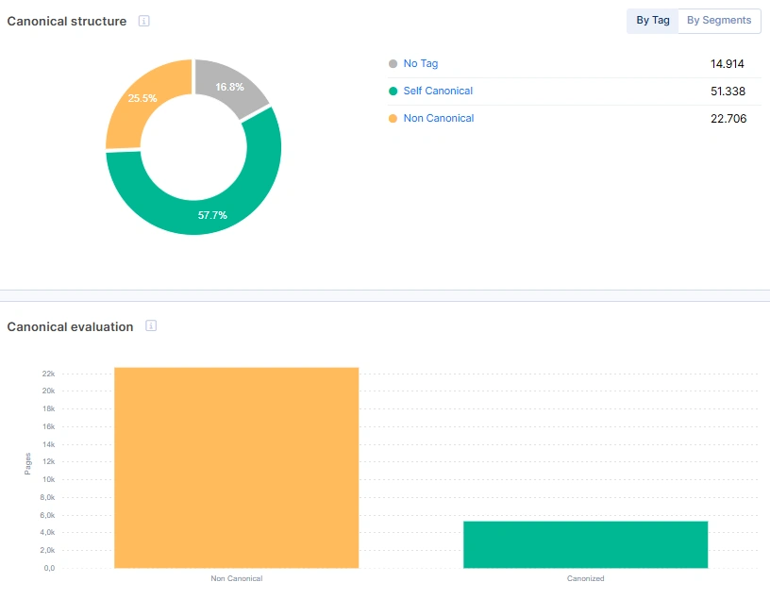The width and height of the screenshot is (770, 599).
Task: Switch to the By Segments view
Action: pyautogui.click(x=719, y=21)
